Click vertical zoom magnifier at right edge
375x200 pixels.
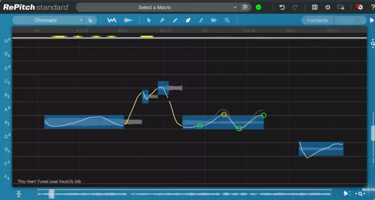(x=373, y=43)
